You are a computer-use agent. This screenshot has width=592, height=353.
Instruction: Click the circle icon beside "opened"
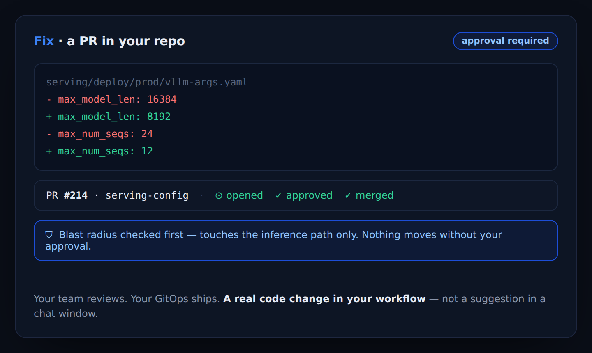point(219,196)
